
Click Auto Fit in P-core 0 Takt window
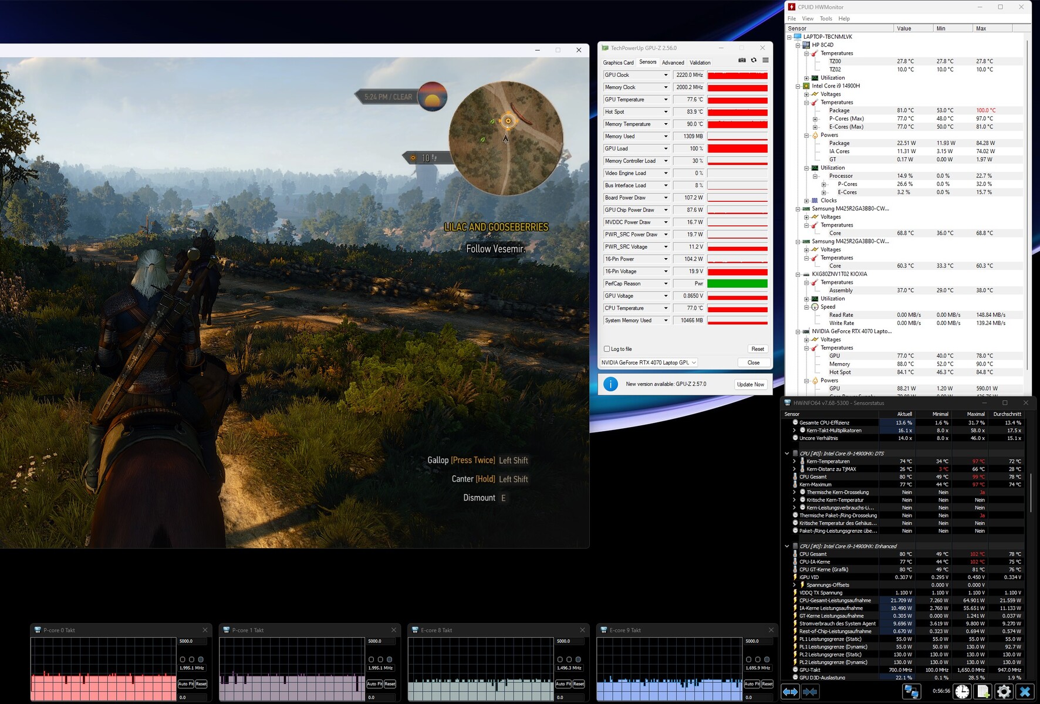185,684
